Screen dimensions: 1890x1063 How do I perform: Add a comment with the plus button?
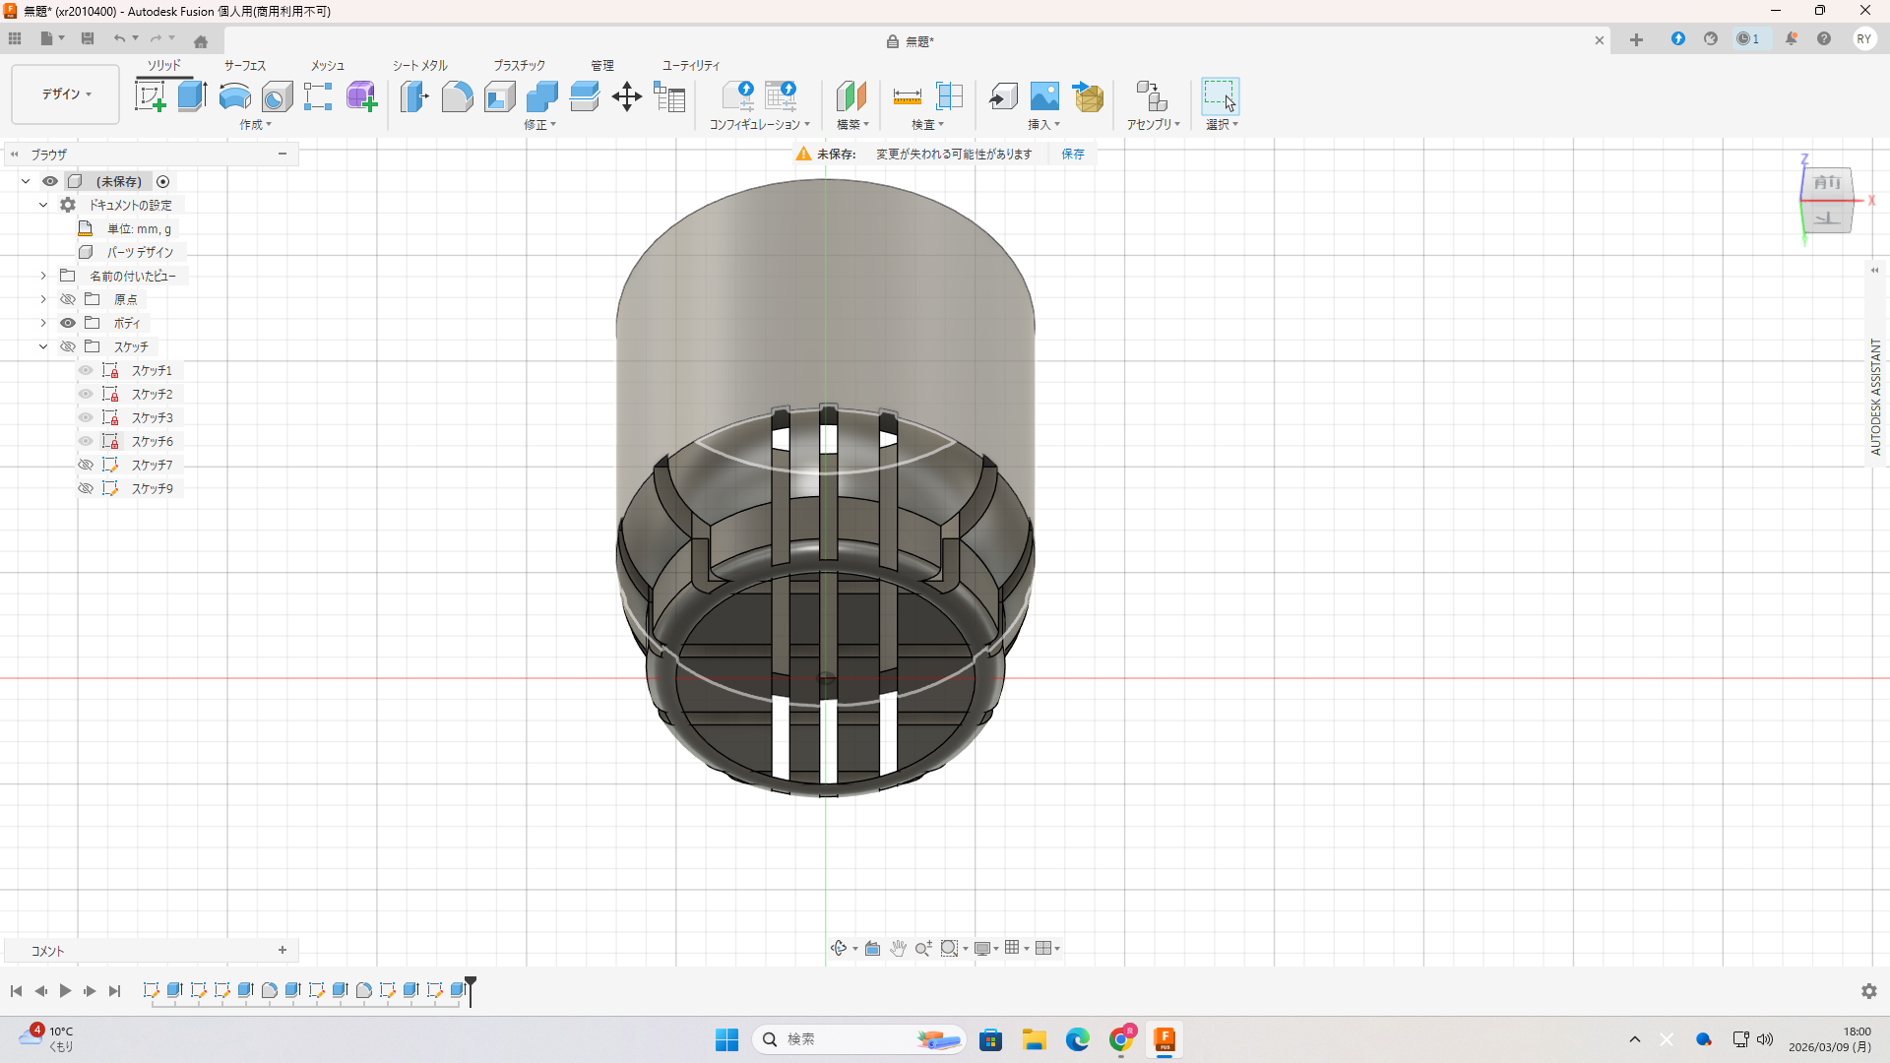(x=283, y=951)
